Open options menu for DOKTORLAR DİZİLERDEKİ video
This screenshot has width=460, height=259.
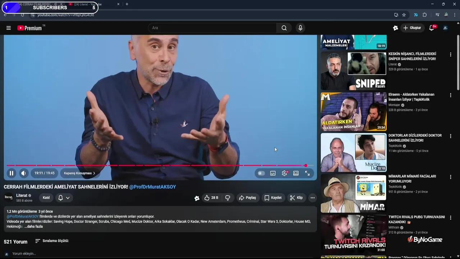click(450, 136)
